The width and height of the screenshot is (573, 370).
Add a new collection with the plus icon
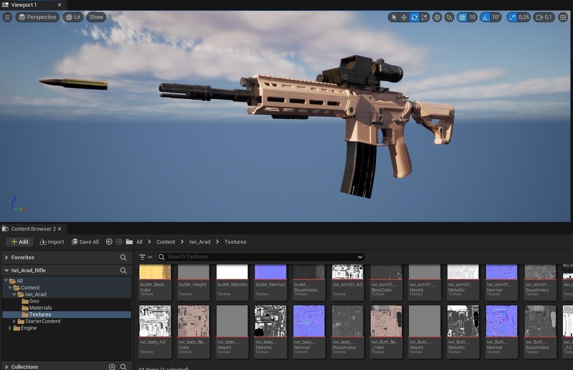click(112, 367)
